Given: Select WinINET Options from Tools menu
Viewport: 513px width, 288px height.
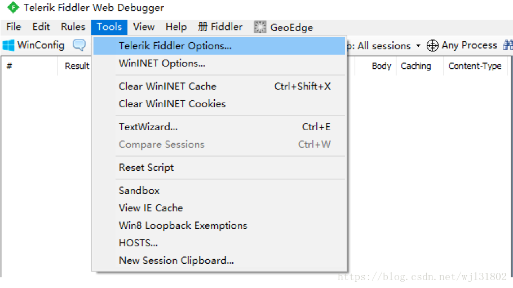Looking at the screenshot, I should (x=162, y=63).
